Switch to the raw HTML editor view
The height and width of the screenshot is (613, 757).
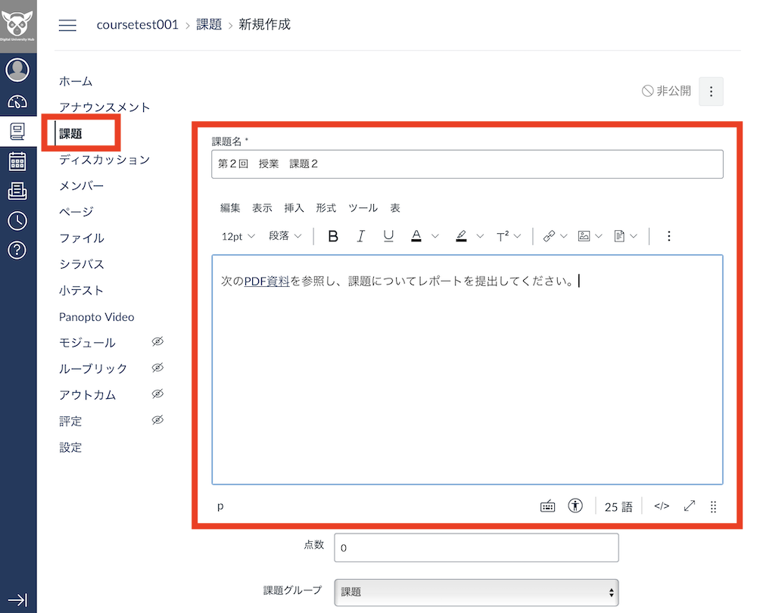[661, 506]
